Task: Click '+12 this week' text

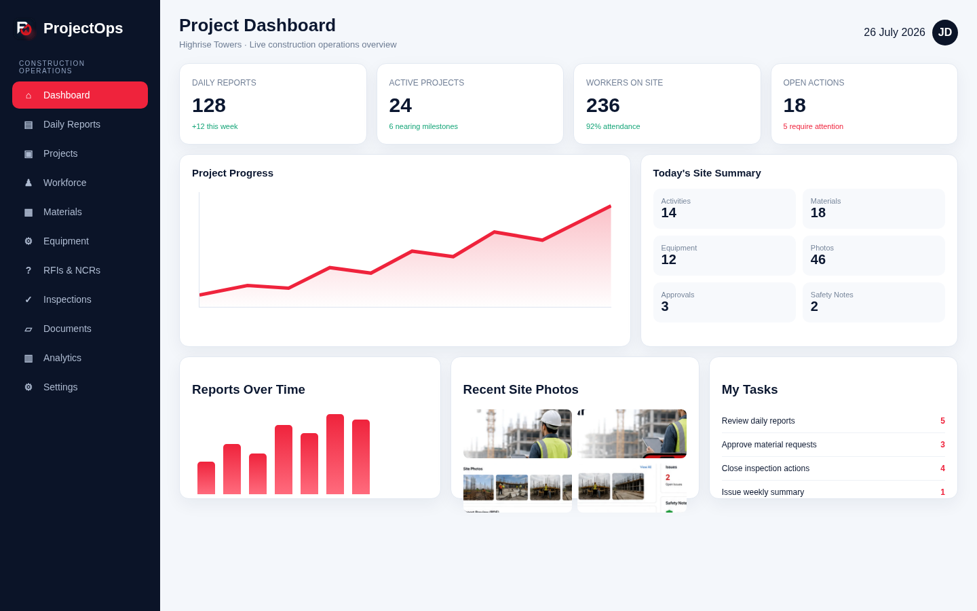Action: [214, 126]
